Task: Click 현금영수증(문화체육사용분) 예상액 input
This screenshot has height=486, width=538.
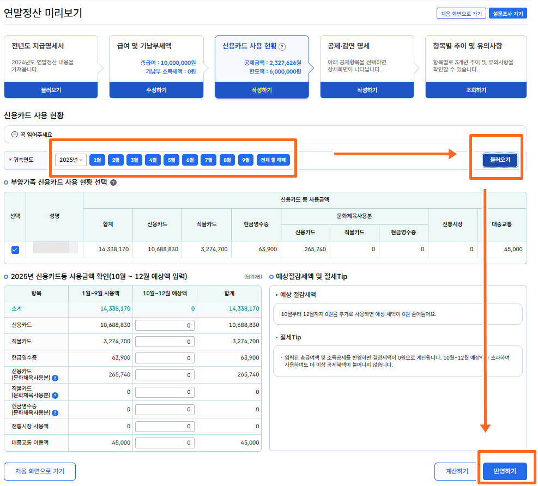Action: pos(165,410)
